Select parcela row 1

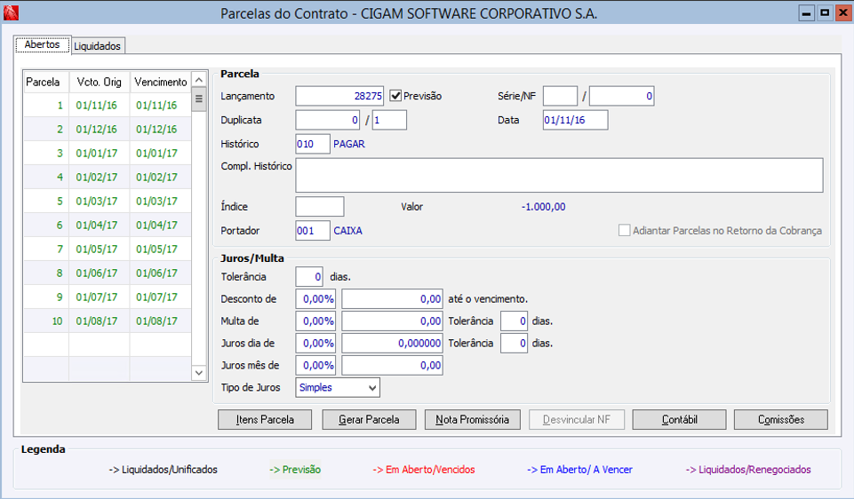pos(108,105)
